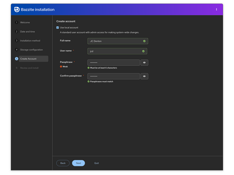The width and height of the screenshot is (234, 175).
Task: Click the step 5 number badge
Action: pos(17,59)
